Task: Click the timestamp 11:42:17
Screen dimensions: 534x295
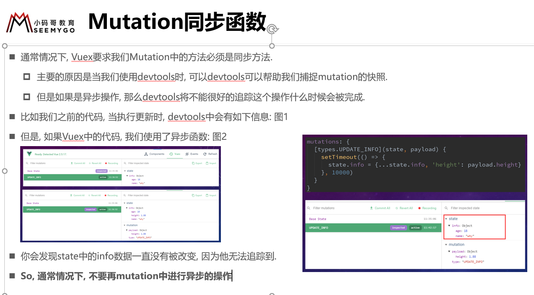Action: (x=430, y=228)
